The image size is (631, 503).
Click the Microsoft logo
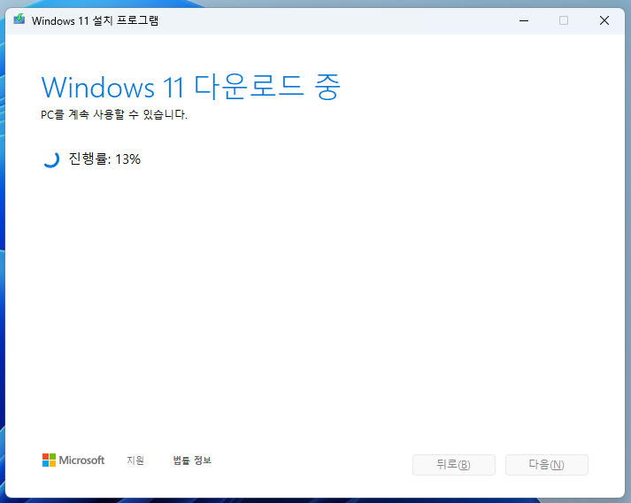point(73,460)
